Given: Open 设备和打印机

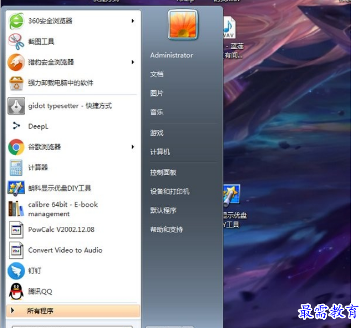Looking at the screenshot, I should (x=170, y=191).
